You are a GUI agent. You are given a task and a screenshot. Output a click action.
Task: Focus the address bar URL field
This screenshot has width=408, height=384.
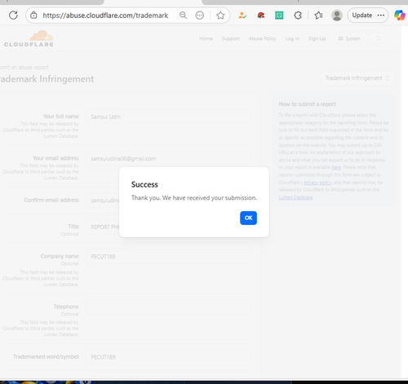[x=105, y=15]
